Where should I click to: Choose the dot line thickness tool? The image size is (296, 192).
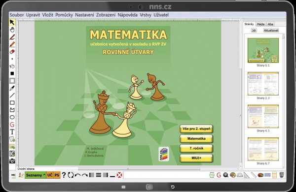(12, 59)
